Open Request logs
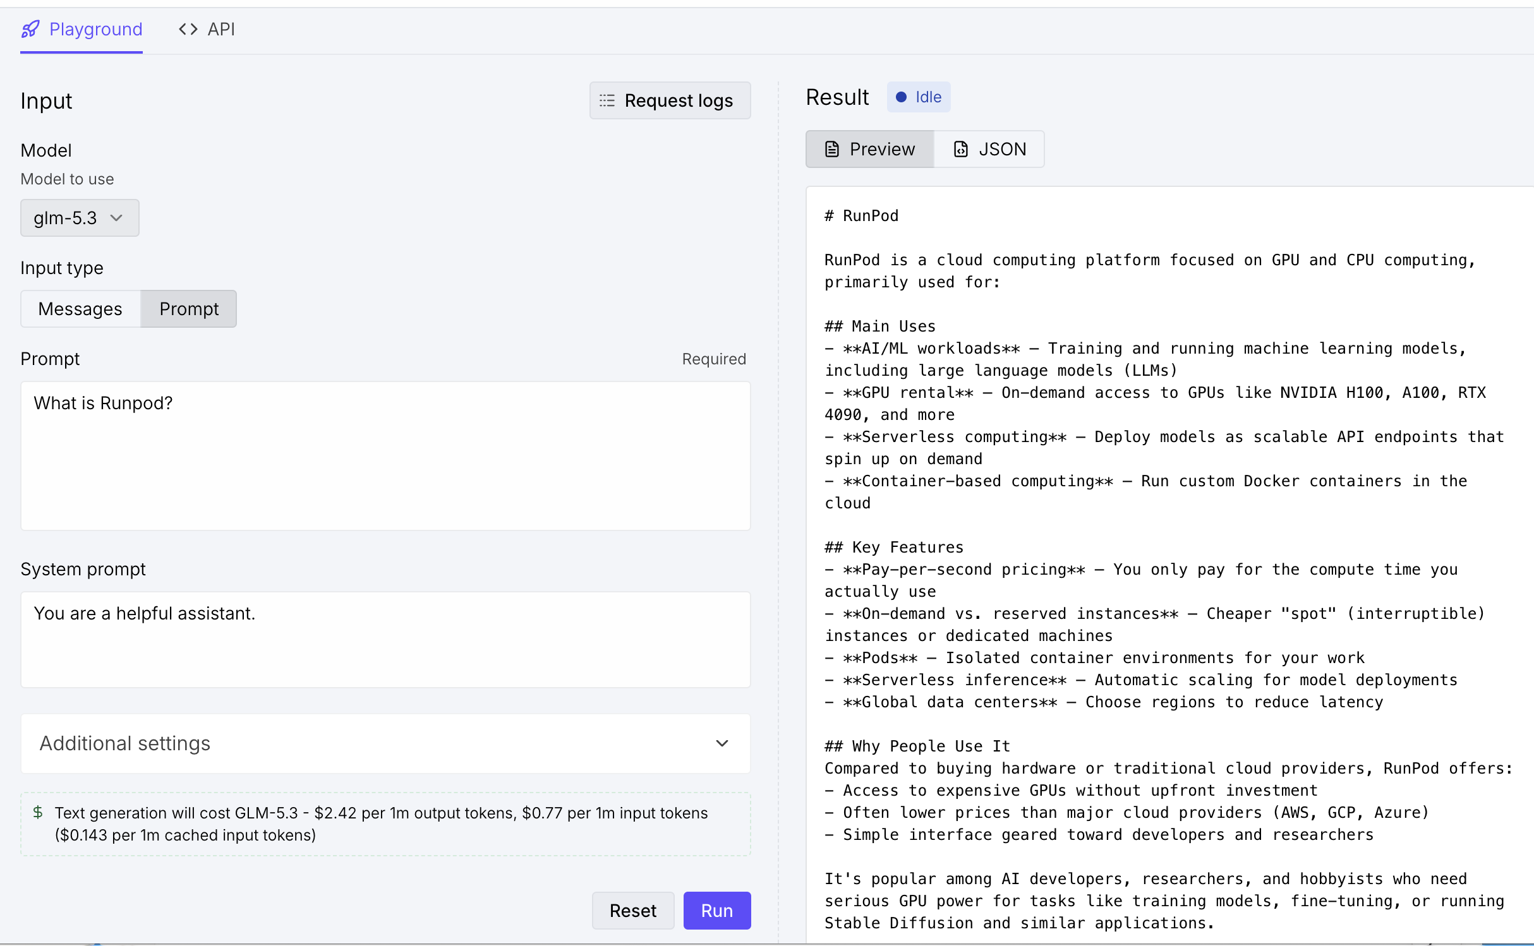 pos(670,100)
